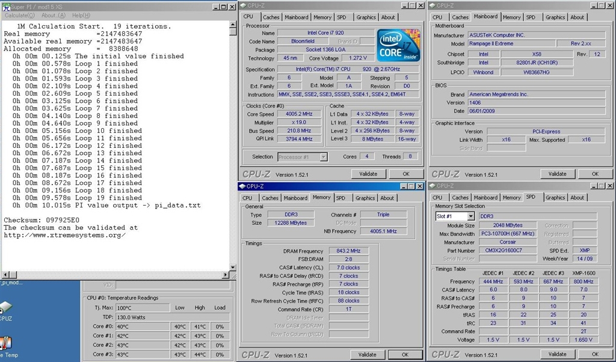
Task: Open the About menu in Super PI
Action: pos(53,16)
